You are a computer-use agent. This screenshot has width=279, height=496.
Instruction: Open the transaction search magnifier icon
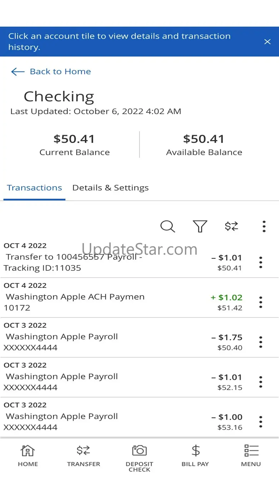click(167, 226)
